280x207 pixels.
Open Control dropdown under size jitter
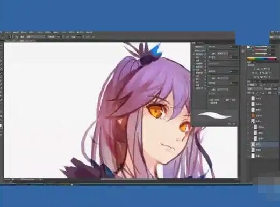pyautogui.click(x=223, y=54)
